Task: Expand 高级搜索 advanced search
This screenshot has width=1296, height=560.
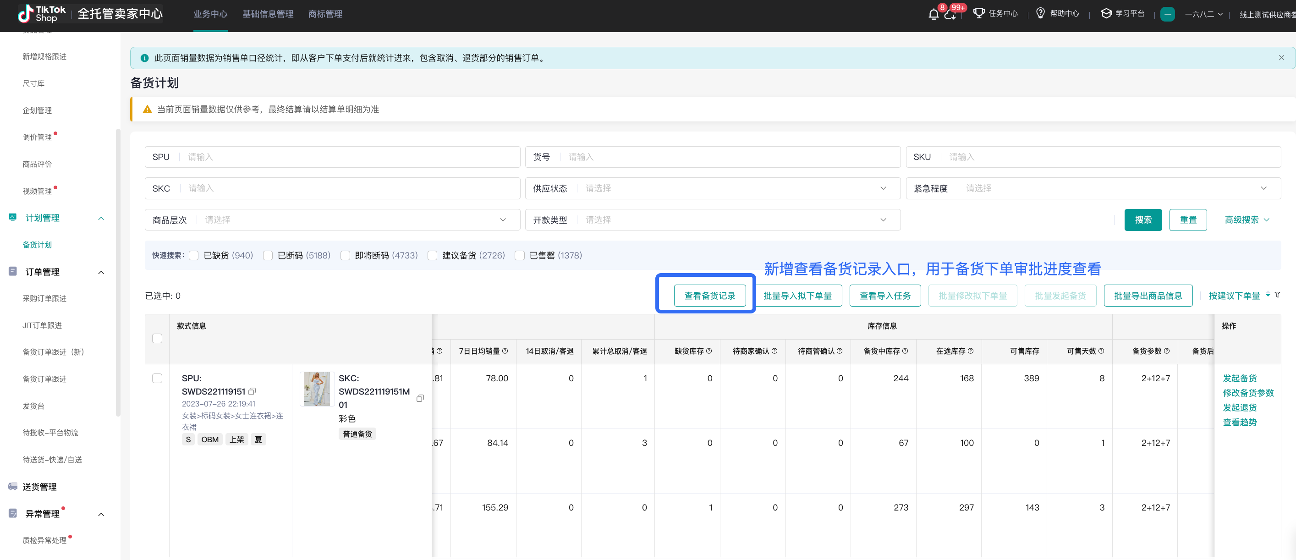Action: [x=1247, y=220]
